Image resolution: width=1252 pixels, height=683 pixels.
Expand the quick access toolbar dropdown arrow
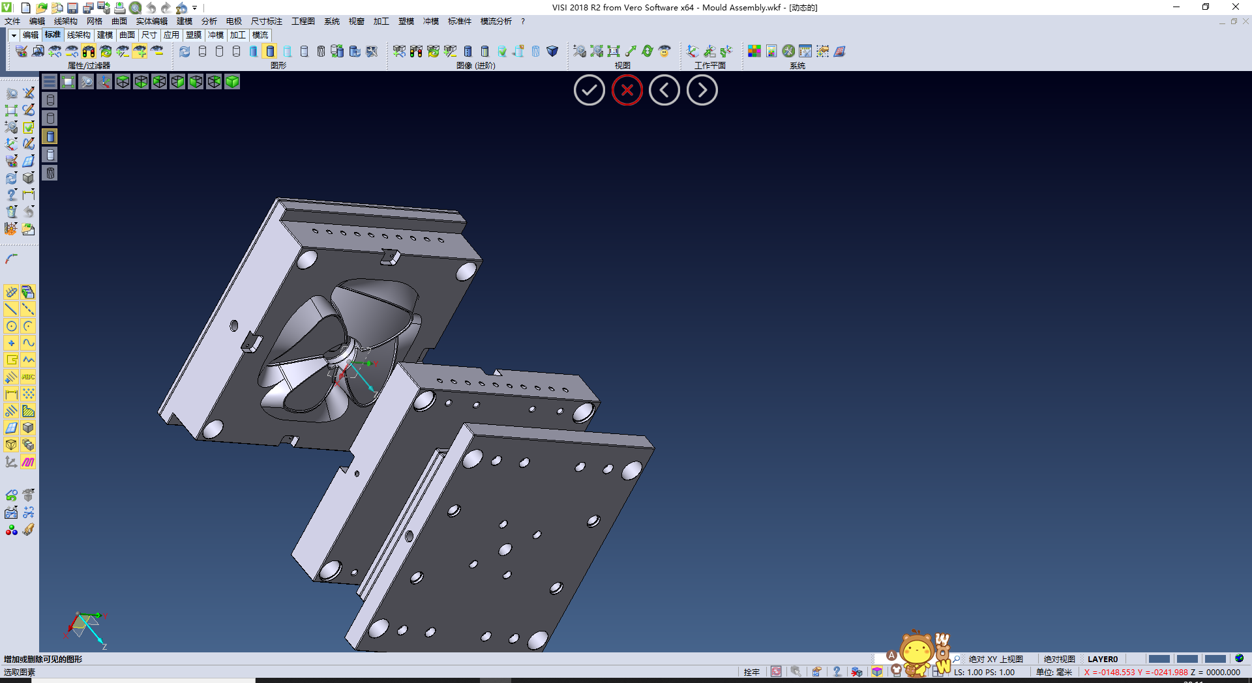point(195,8)
